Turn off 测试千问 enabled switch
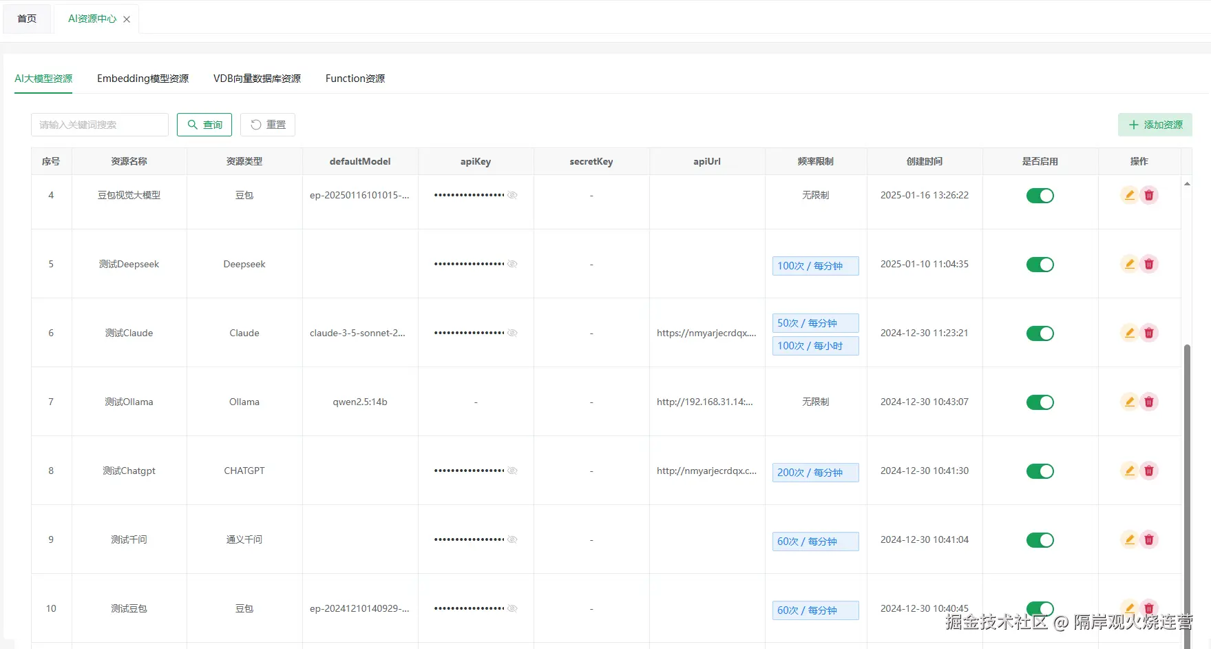Image resolution: width=1211 pixels, height=649 pixels. (x=1040, y=540)
